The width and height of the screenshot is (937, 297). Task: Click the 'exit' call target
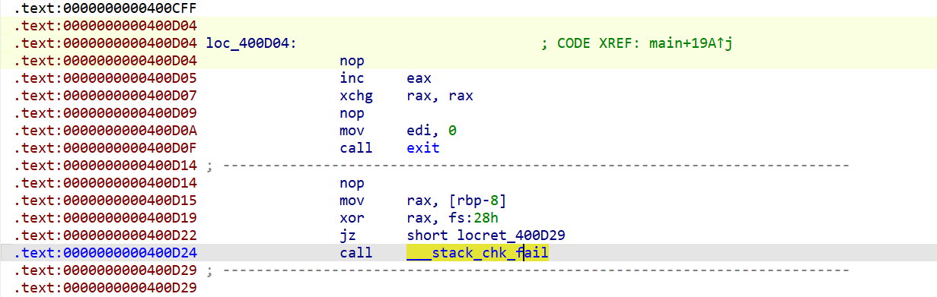[423, 148]
